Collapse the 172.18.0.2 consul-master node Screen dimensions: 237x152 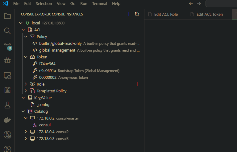point(26,118)
